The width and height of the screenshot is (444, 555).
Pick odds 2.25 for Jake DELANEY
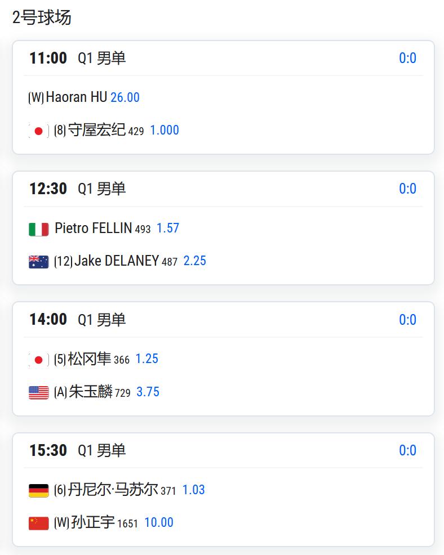point(194,261)
